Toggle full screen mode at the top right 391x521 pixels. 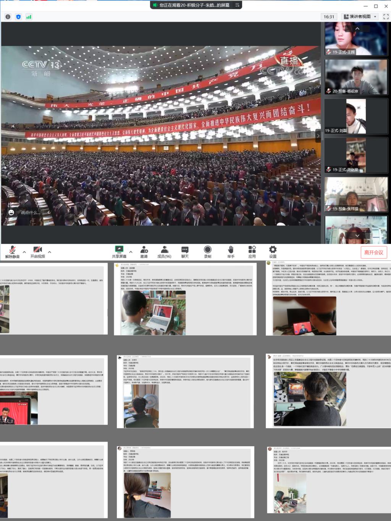pos(386,17)
